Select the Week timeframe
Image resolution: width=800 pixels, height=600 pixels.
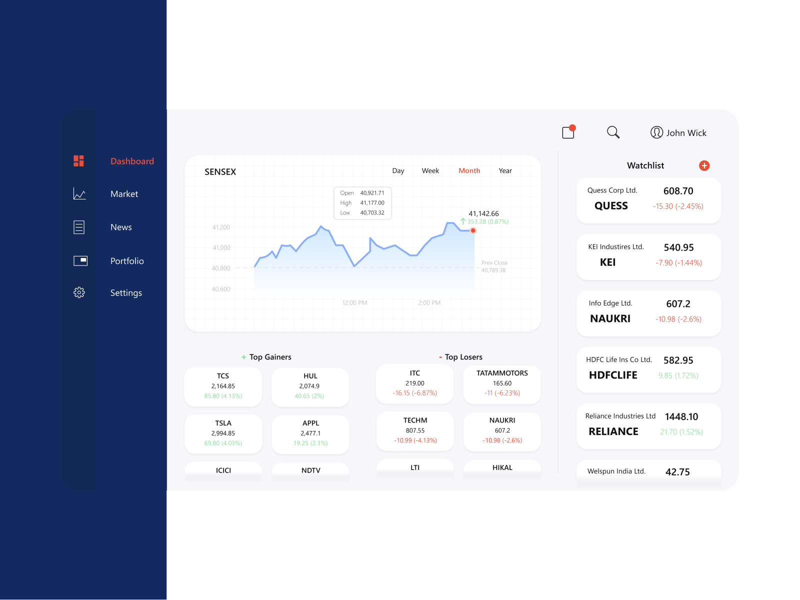tap(430, 170)
